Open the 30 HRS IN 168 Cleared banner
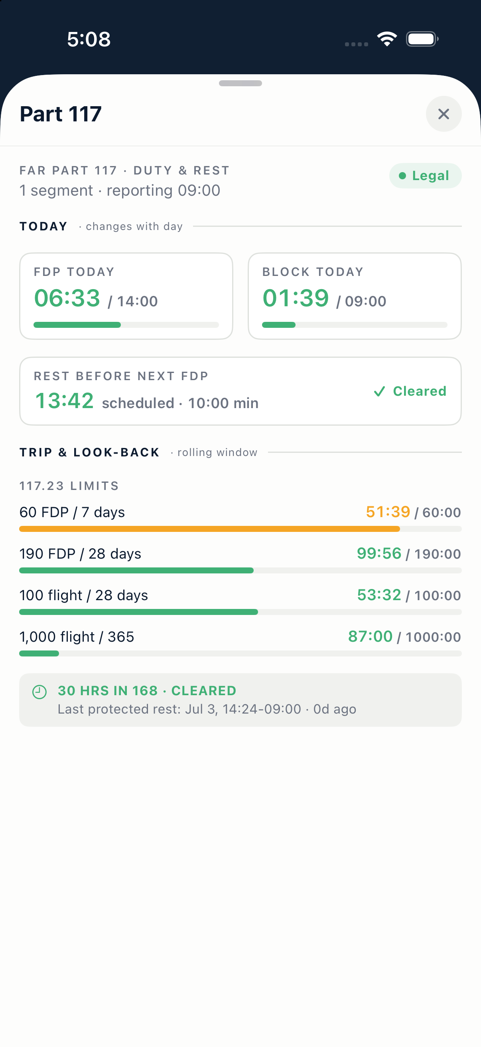This screenshot has height=1047, width=481. 240,700
